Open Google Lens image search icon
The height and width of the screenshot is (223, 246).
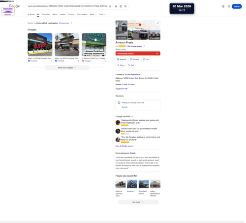tap(121, 6)
